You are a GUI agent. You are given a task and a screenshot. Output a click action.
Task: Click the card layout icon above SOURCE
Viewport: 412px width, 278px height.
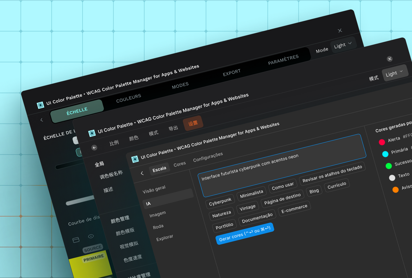76,240
